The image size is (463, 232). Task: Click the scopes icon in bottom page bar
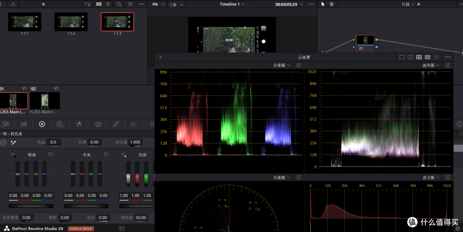[x=122, y=229]
